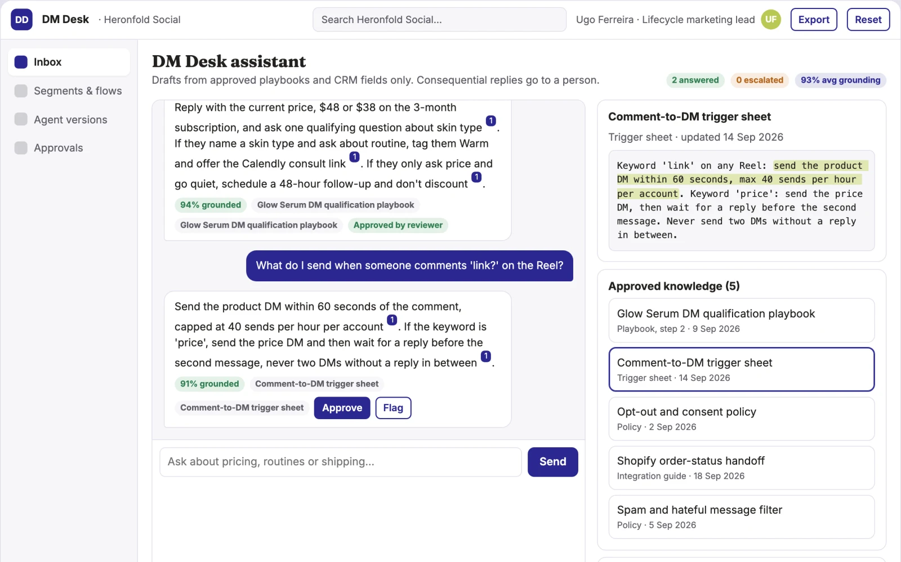Click the Reset button
Screen dimensions: 901x562
pos(868,20)
